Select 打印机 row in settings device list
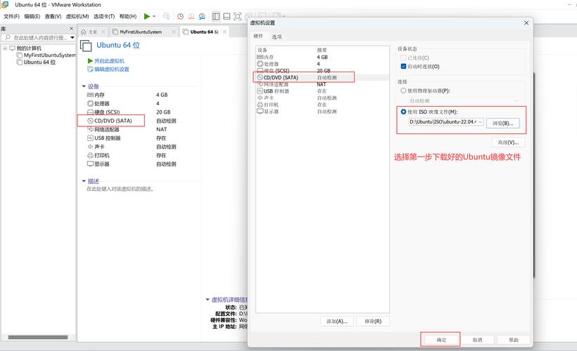 point(322,105)
